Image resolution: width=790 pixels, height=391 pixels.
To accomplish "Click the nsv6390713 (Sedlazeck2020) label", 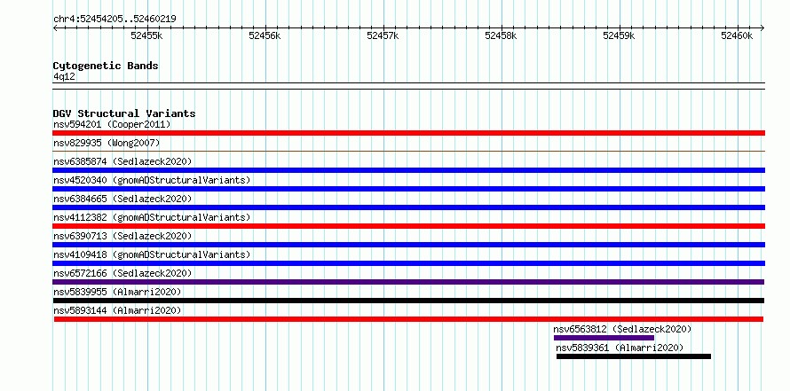I will pos(122,236).
